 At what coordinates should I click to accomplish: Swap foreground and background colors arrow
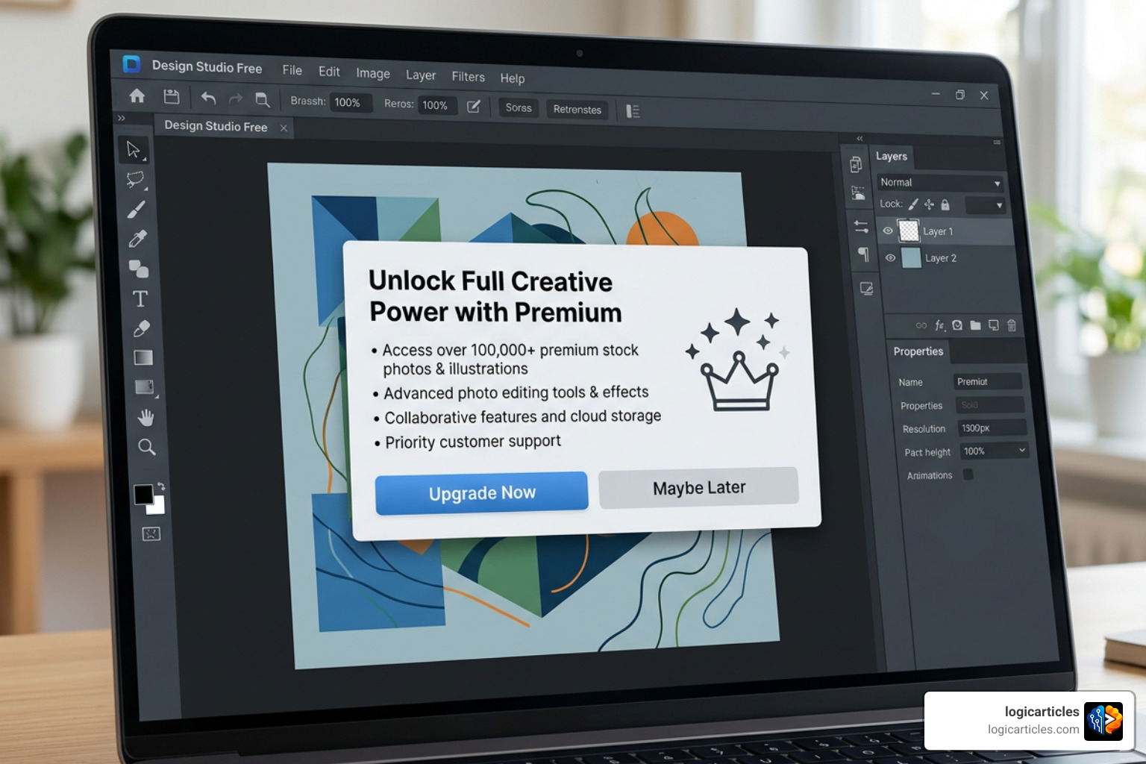pos(161,486)
